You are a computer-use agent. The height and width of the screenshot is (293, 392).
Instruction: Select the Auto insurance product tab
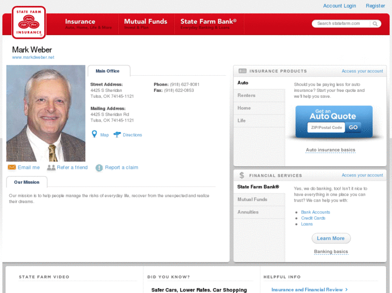point(259,83)
